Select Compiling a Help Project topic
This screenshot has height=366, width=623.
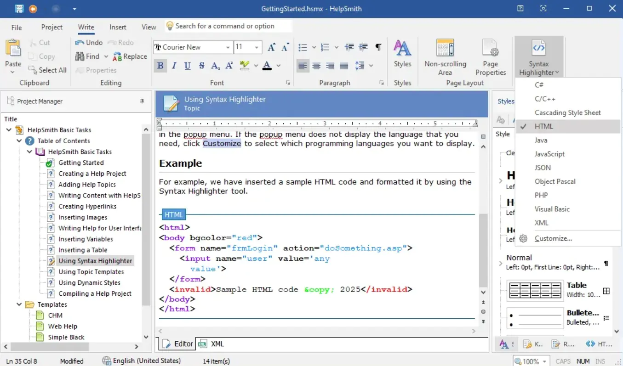click(x=95, y=293)
